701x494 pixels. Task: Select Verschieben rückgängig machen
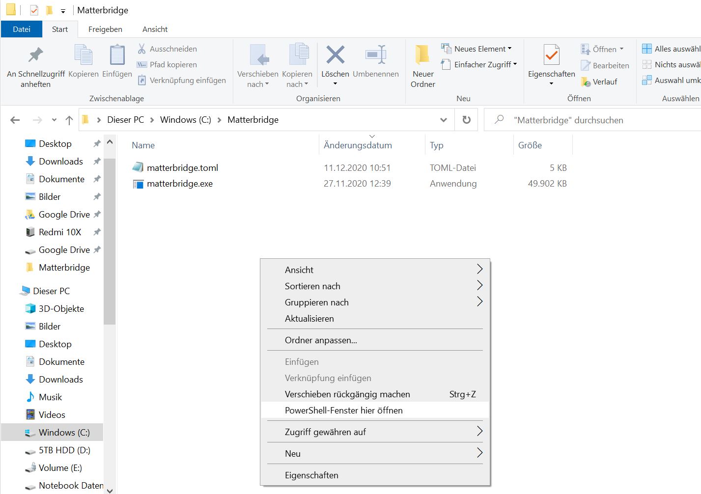point(375,394)
